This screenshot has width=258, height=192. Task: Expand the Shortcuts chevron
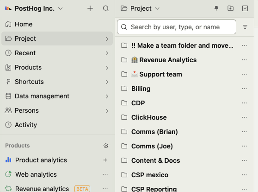click(107, 82)
